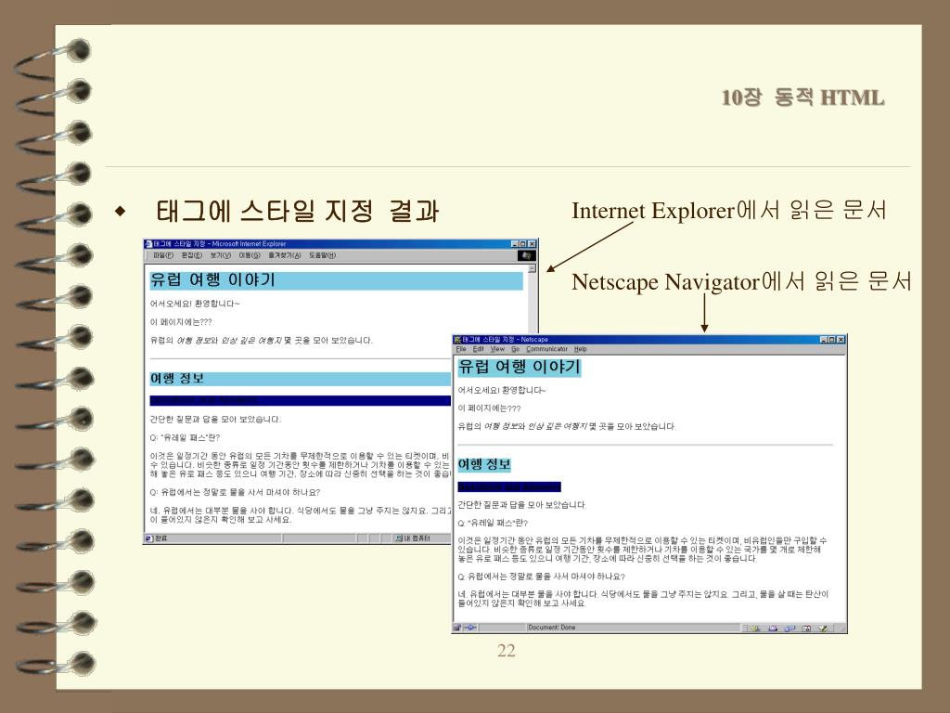Click the dark blue highlighted line in Internet Explorer
The image size is (950, 713).
click(300, 401)
